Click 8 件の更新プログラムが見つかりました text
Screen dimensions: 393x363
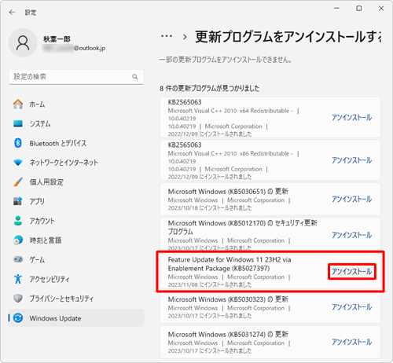click(x=210, y=88)
